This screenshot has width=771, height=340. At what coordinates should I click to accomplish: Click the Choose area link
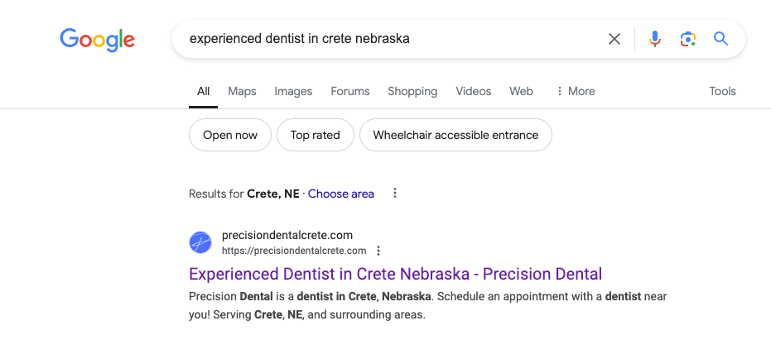pos(340,194)
